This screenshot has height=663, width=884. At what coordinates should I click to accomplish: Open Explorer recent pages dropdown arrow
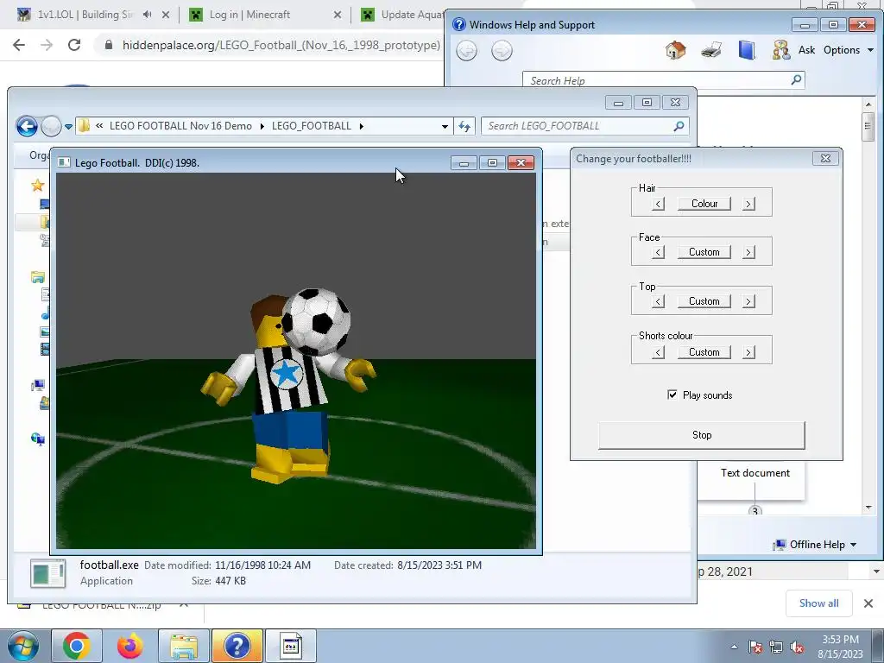68,126
